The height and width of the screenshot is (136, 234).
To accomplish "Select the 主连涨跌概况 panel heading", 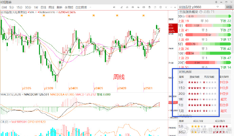I will (x=188, y=12).
